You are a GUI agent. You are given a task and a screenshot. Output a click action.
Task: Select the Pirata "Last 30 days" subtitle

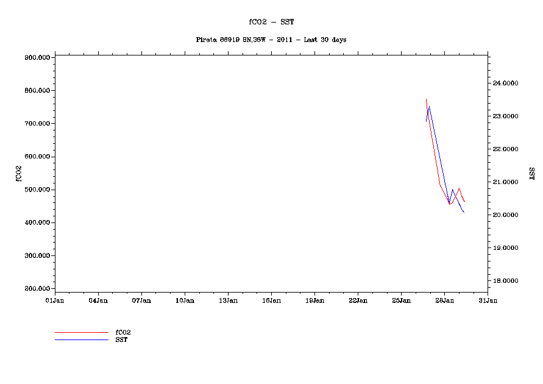coord(271,40)
